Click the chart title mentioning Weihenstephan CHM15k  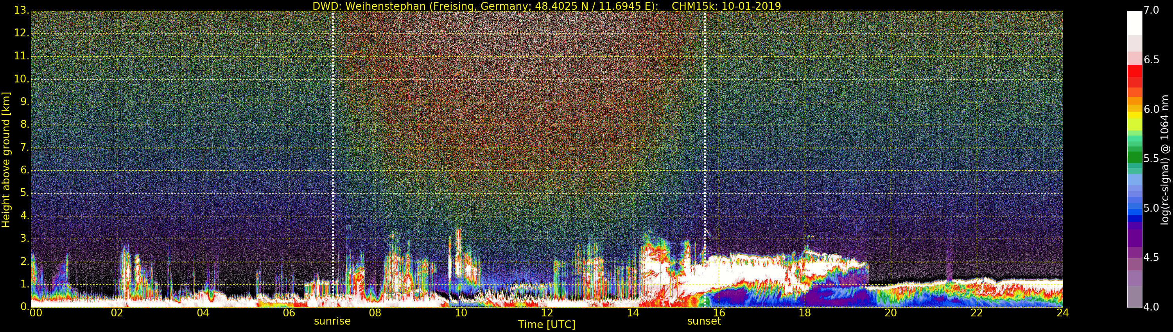547,6
